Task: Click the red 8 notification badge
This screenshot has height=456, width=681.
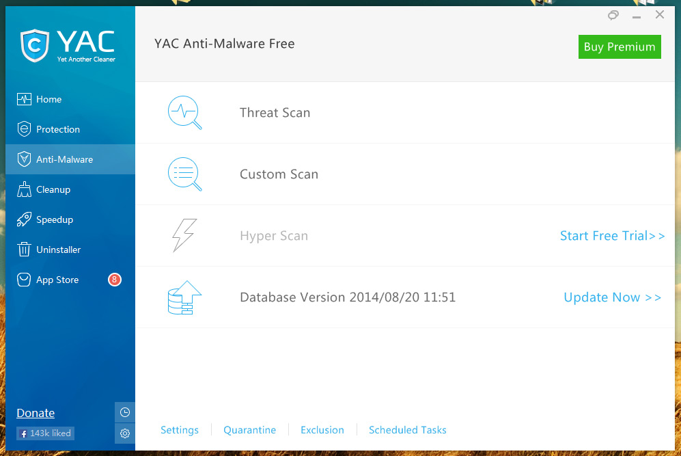Action: tap(114, 280)
